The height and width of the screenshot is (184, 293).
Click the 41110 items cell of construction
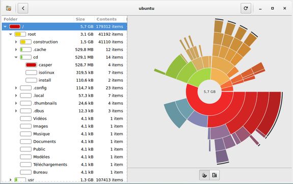(111, 42)
